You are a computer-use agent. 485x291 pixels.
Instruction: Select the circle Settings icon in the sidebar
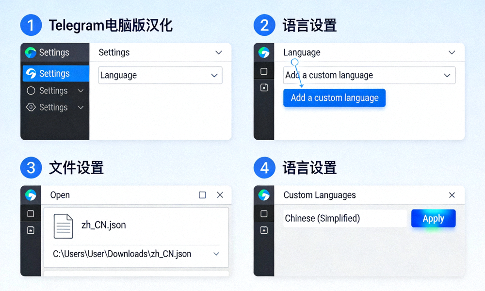click(30, 91)
